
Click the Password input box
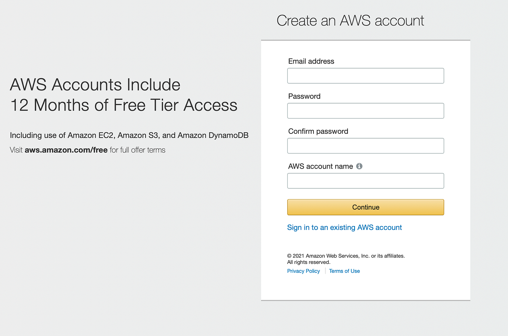pos(365,111)
